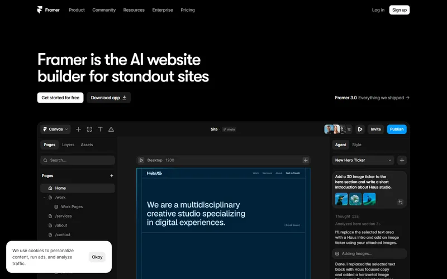Click the Search input field
Viewport: 447px width, 279px height.
pyautogui.click(x=78, y=160)
